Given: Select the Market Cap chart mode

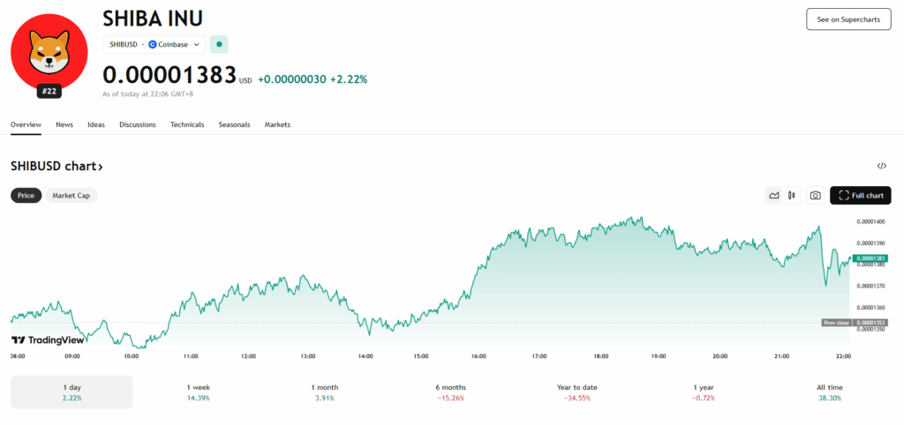Looking at the screenshot, I should (x=71, y=196).
